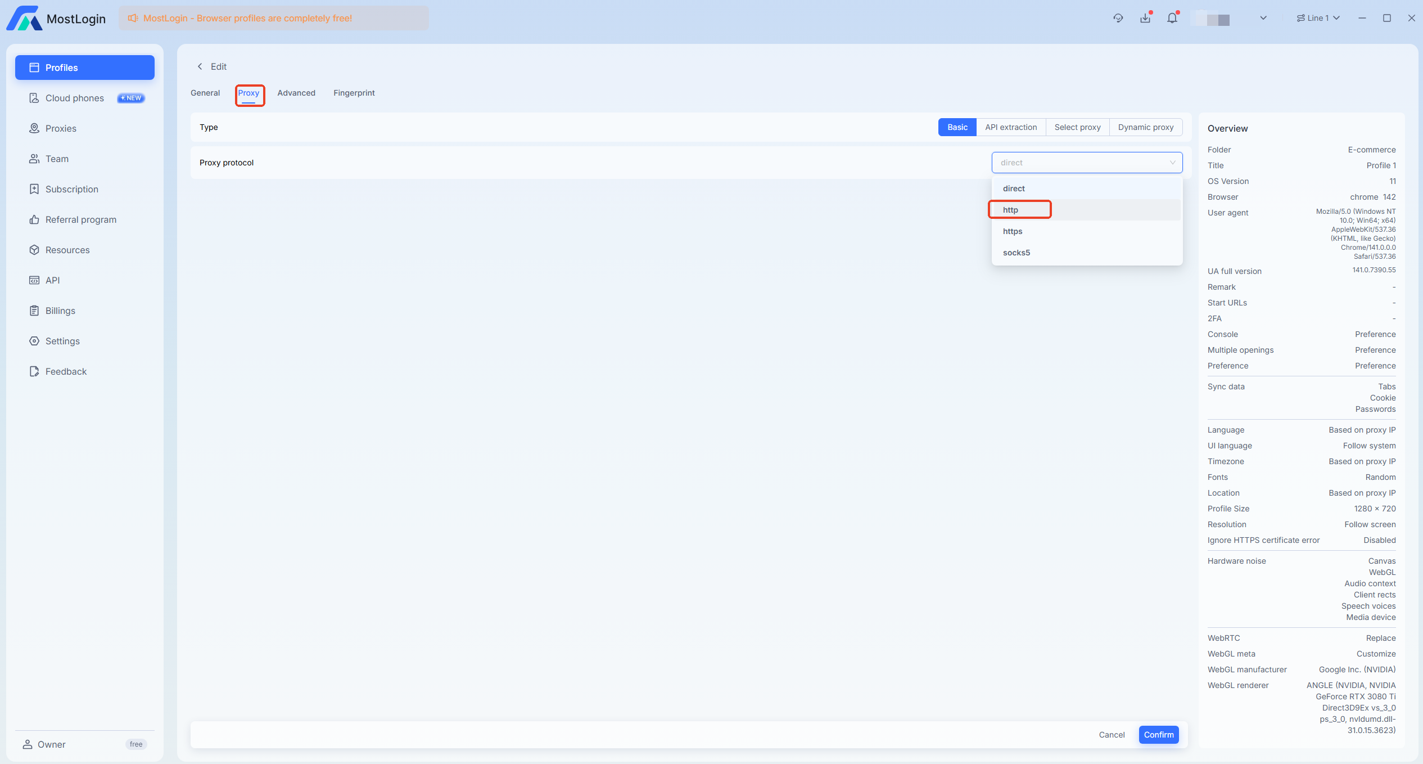Click the notification bell icon
The image size is (1423, 764).
[x=1172, y=18]
